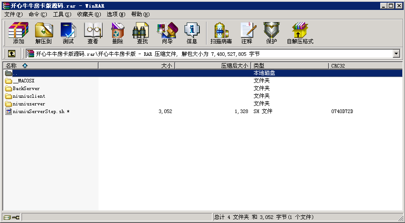
Task: Open the View (查看) toolbar icon
Action: tap(93, 33)
